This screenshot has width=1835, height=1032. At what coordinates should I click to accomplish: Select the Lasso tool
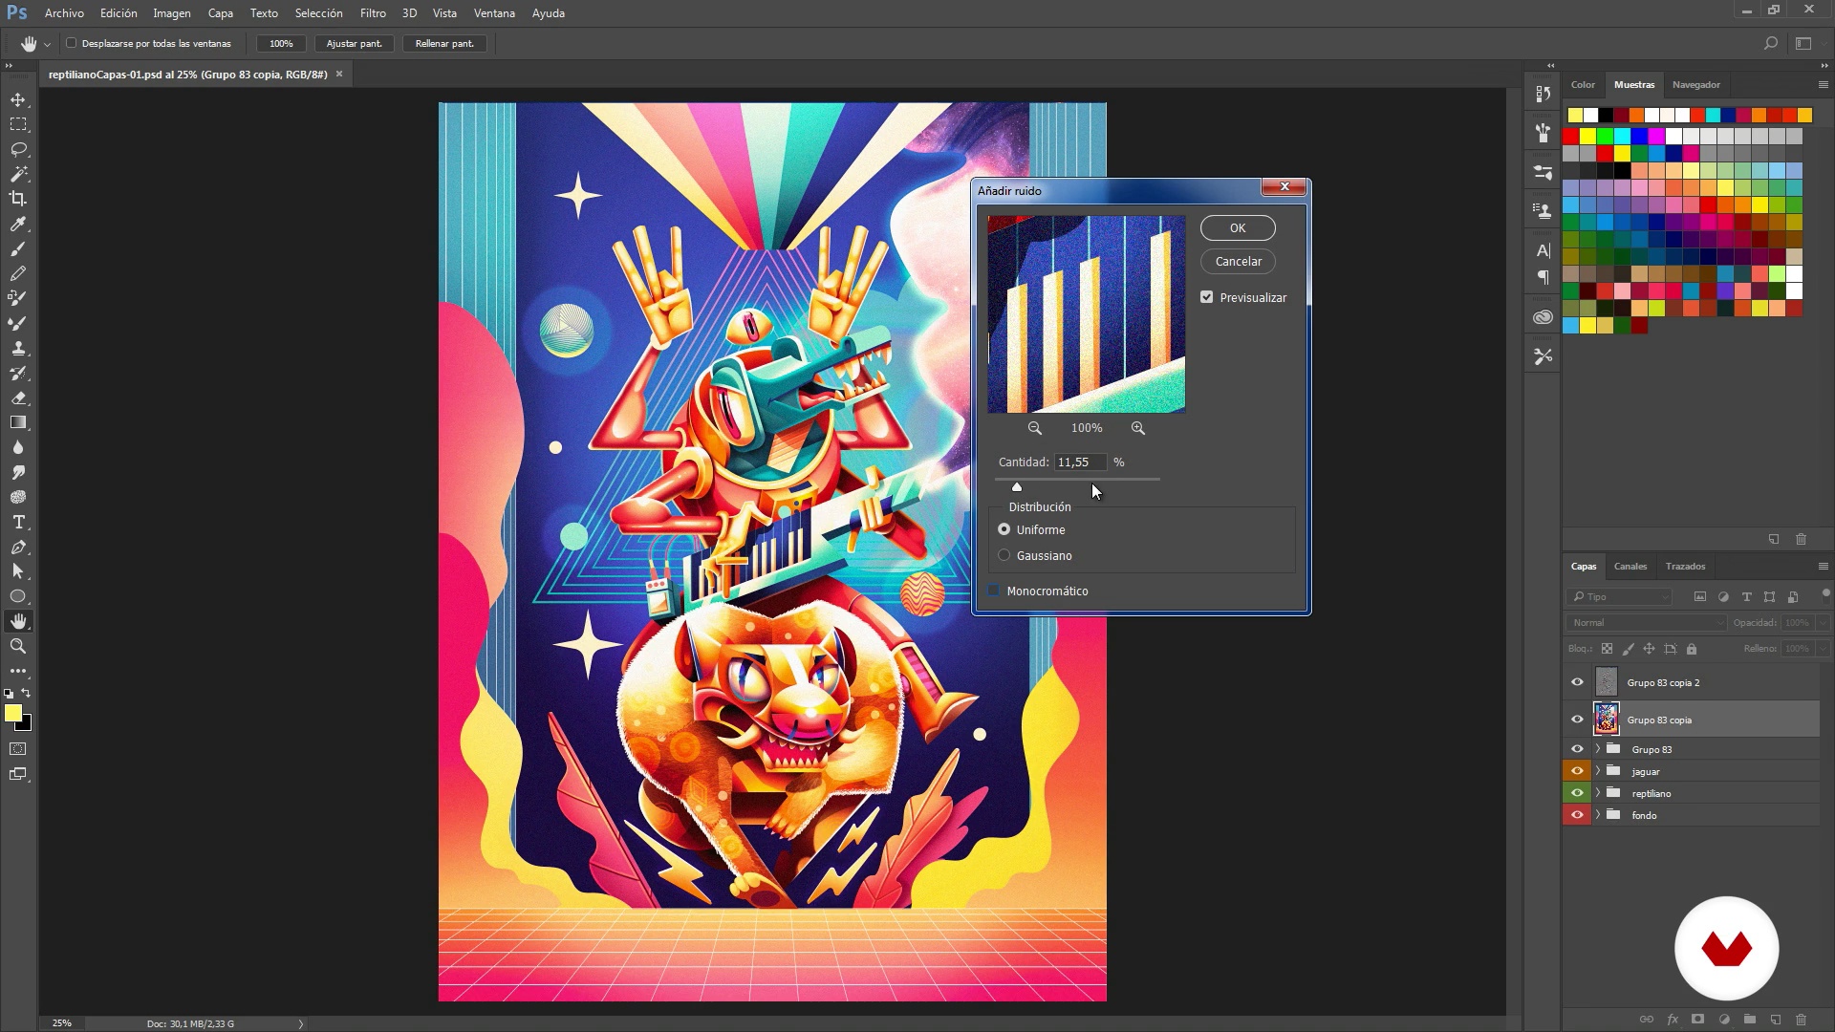point(18,150)
